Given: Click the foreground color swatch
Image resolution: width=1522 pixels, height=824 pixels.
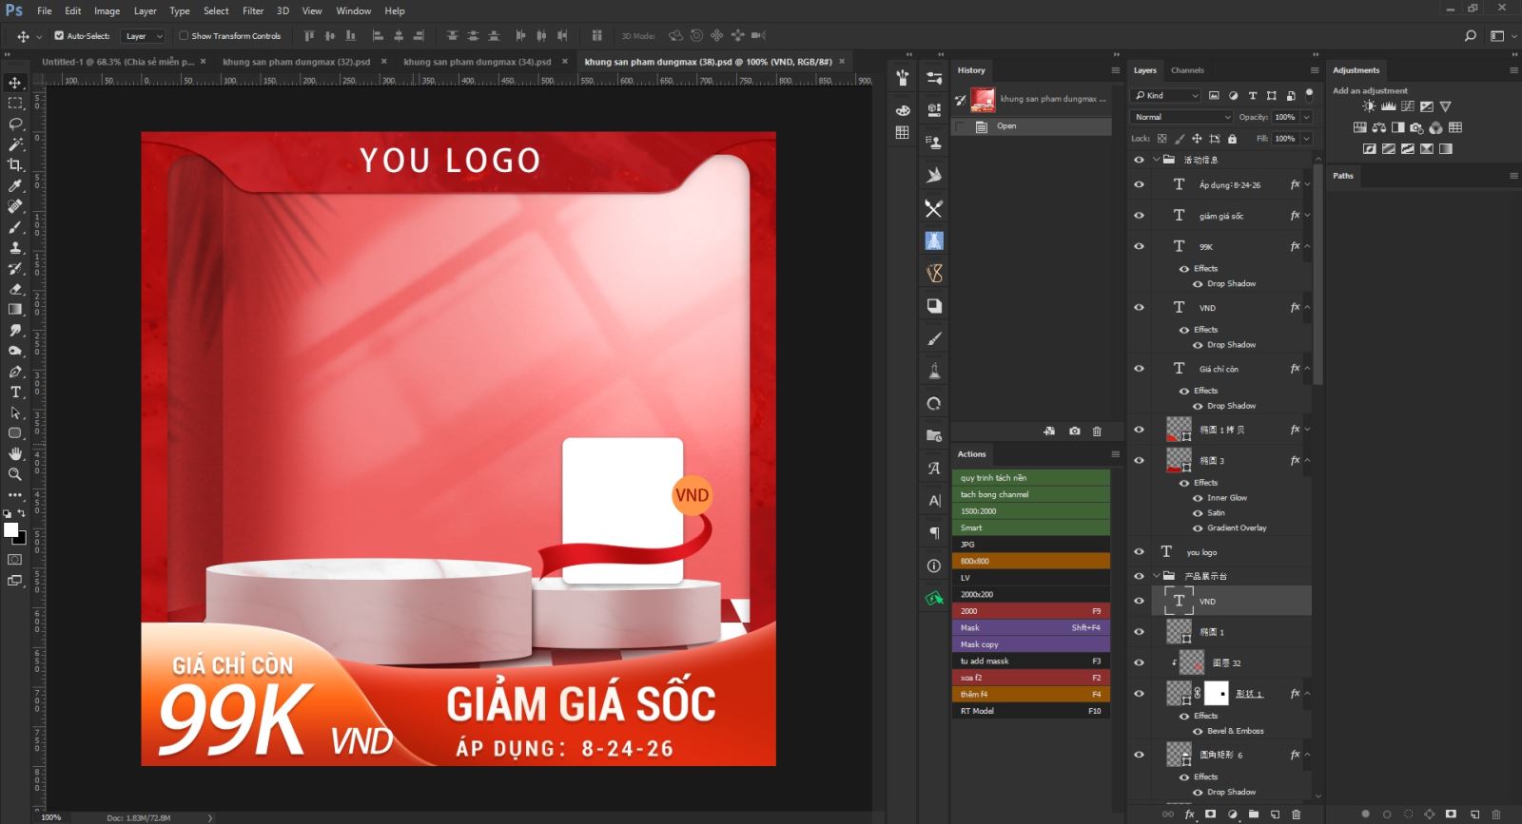Looking at the screenshot, I should tap(10, 529).
